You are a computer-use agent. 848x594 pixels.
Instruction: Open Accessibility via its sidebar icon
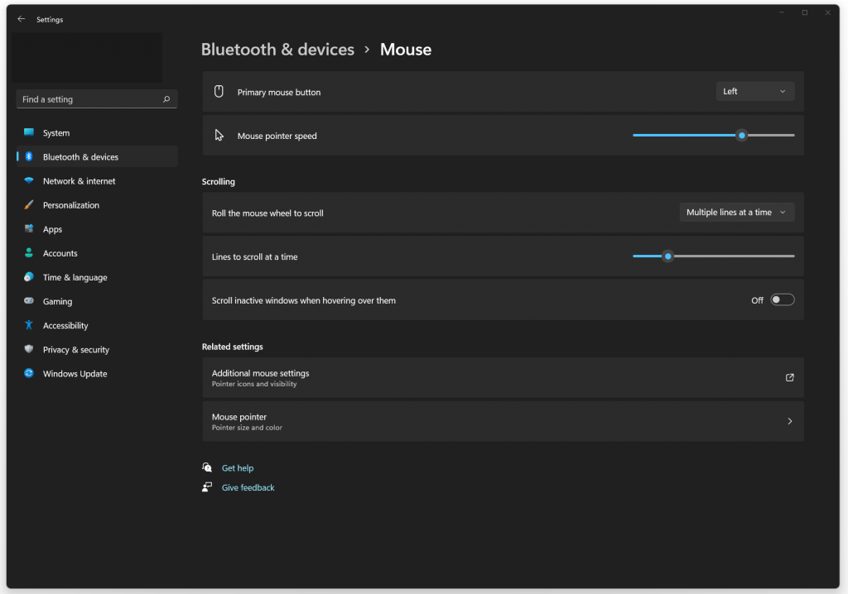click(29, 325)
